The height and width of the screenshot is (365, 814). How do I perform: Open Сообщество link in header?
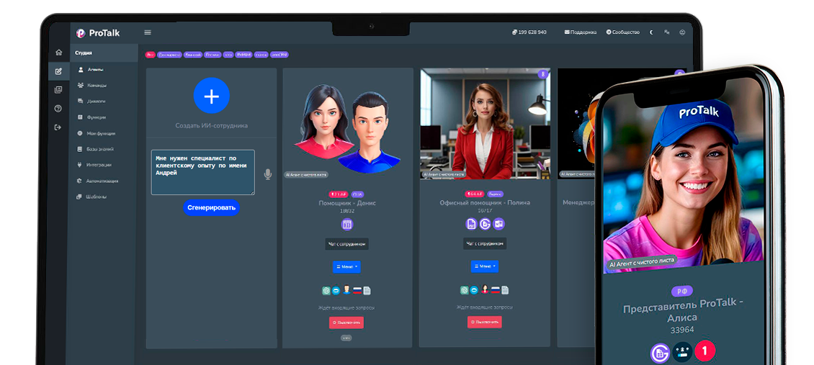pyautogui.click(x=623, y=32)
